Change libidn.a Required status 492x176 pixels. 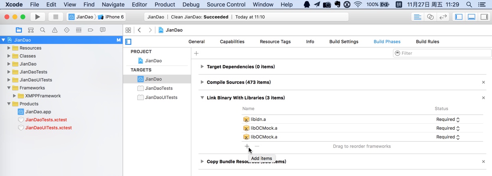tap(448, 119)
